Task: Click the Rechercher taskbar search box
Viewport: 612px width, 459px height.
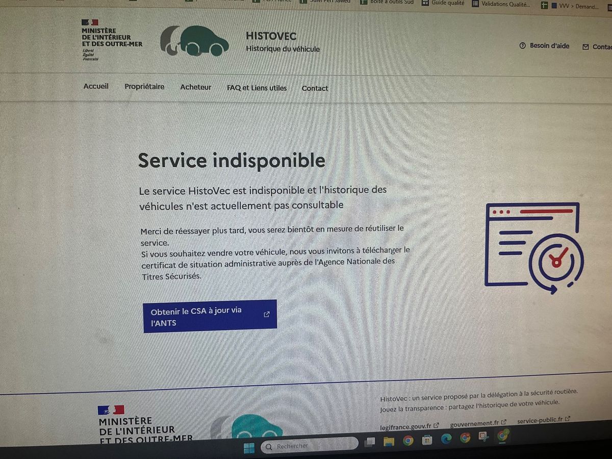Action: [x=310, y=446]
